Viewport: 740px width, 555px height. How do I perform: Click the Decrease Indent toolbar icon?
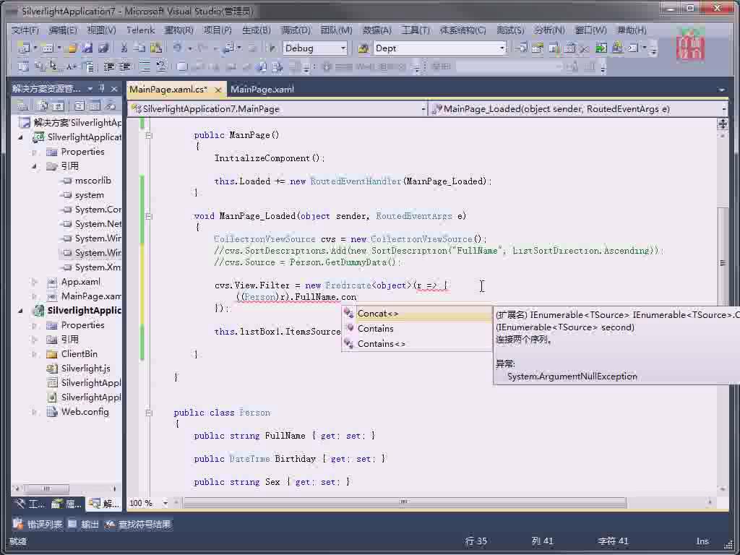point(109,66)
